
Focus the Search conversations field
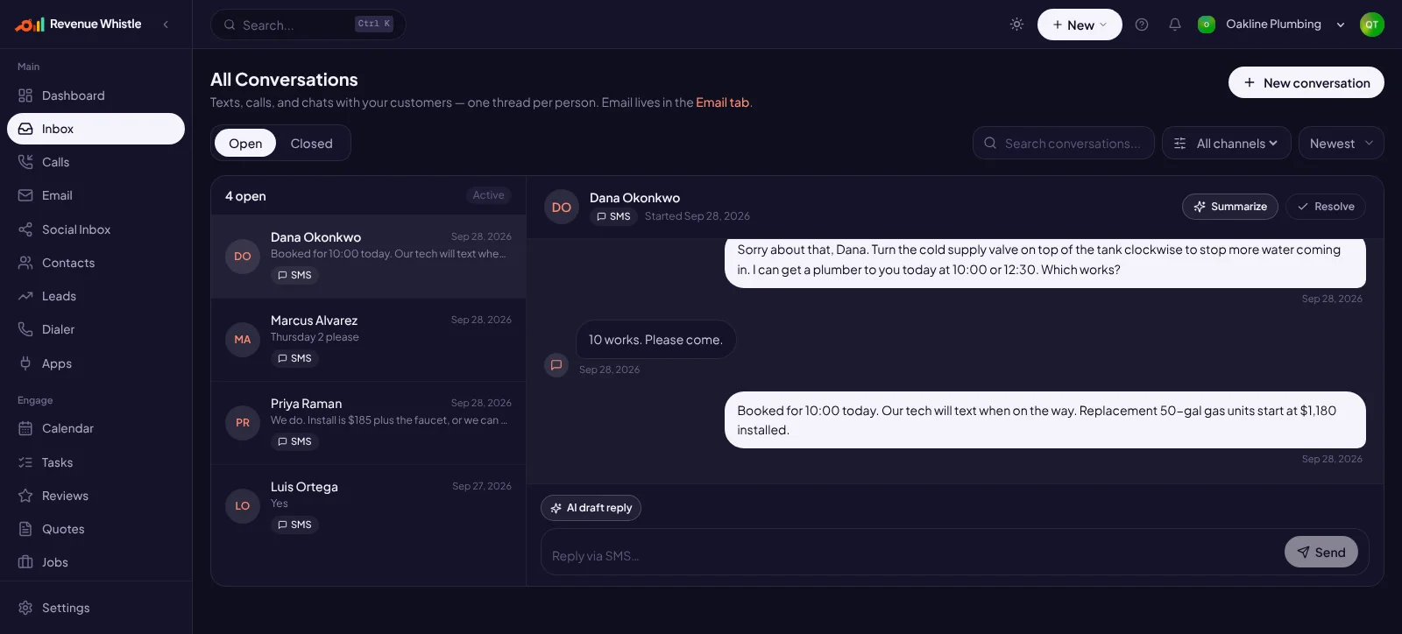point(1064,143)
